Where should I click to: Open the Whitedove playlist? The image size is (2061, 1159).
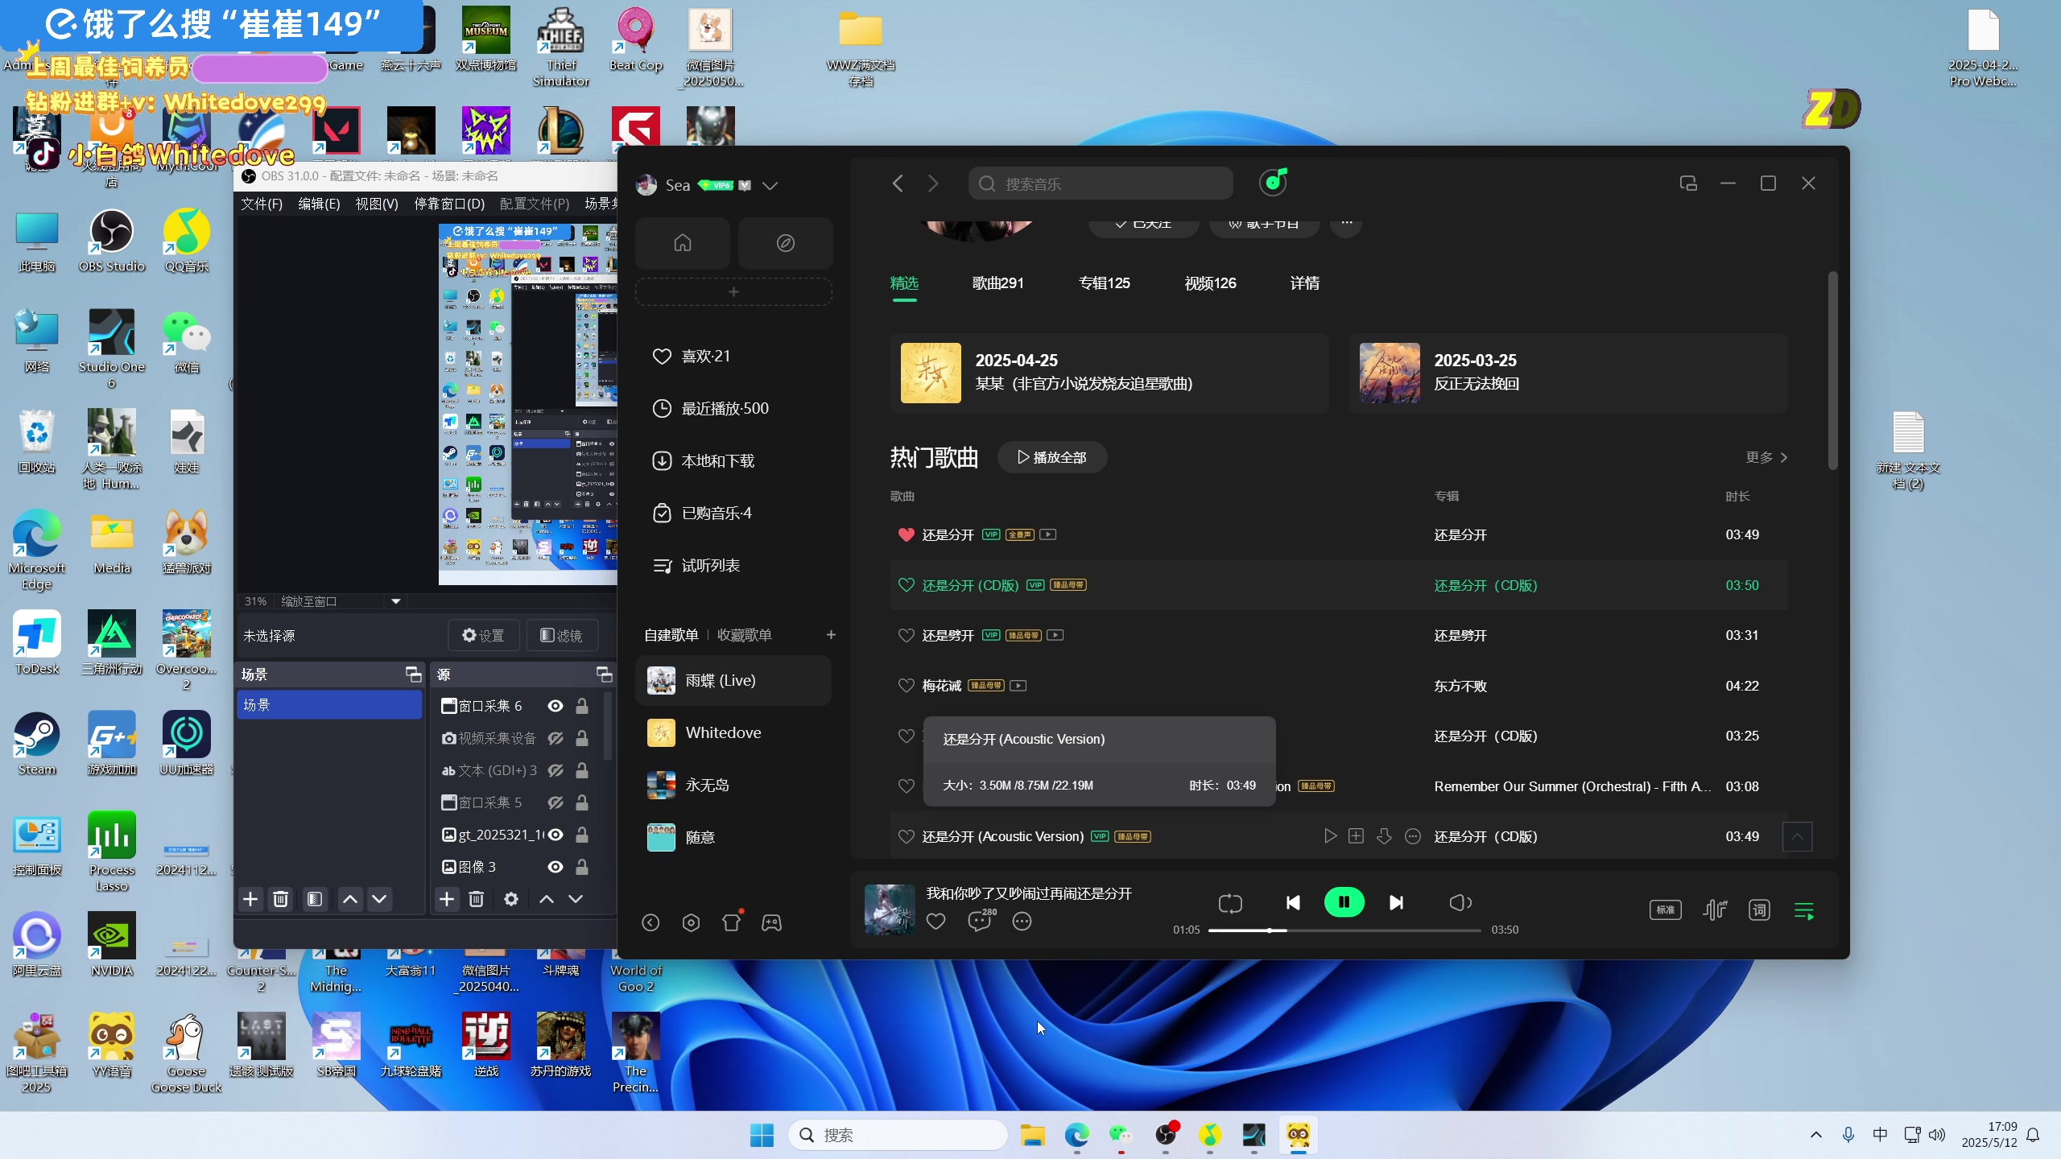pyautogui.click(x=722, y=732)
